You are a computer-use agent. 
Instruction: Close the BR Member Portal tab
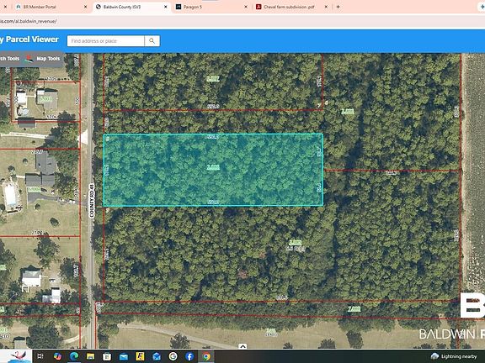pos(85,7)
